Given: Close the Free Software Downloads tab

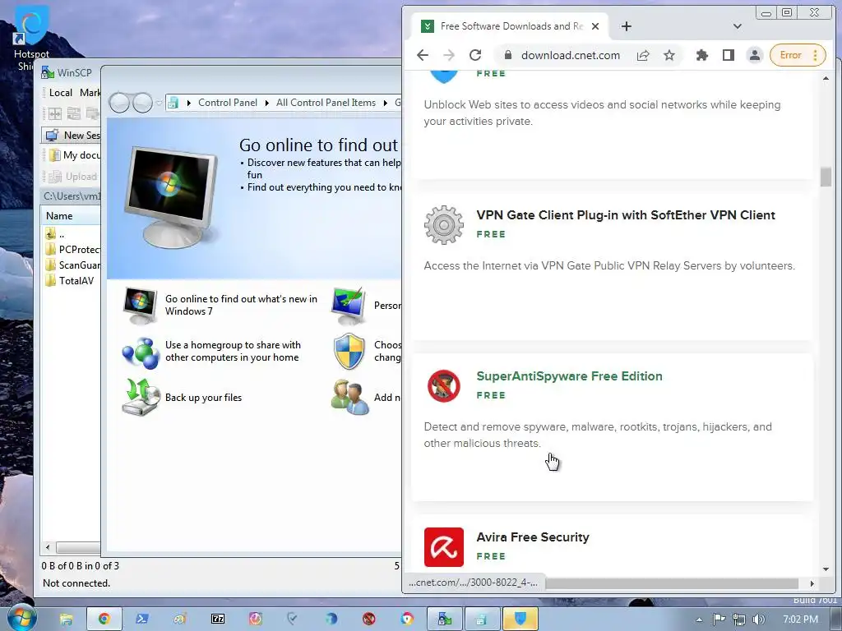Looking at the screenshot, I should coord(595,26).
